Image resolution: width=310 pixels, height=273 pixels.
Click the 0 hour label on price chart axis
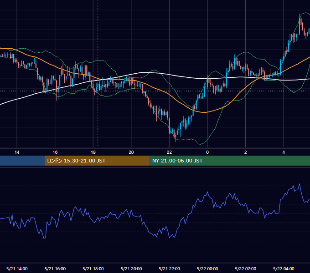tap(207, 152)
